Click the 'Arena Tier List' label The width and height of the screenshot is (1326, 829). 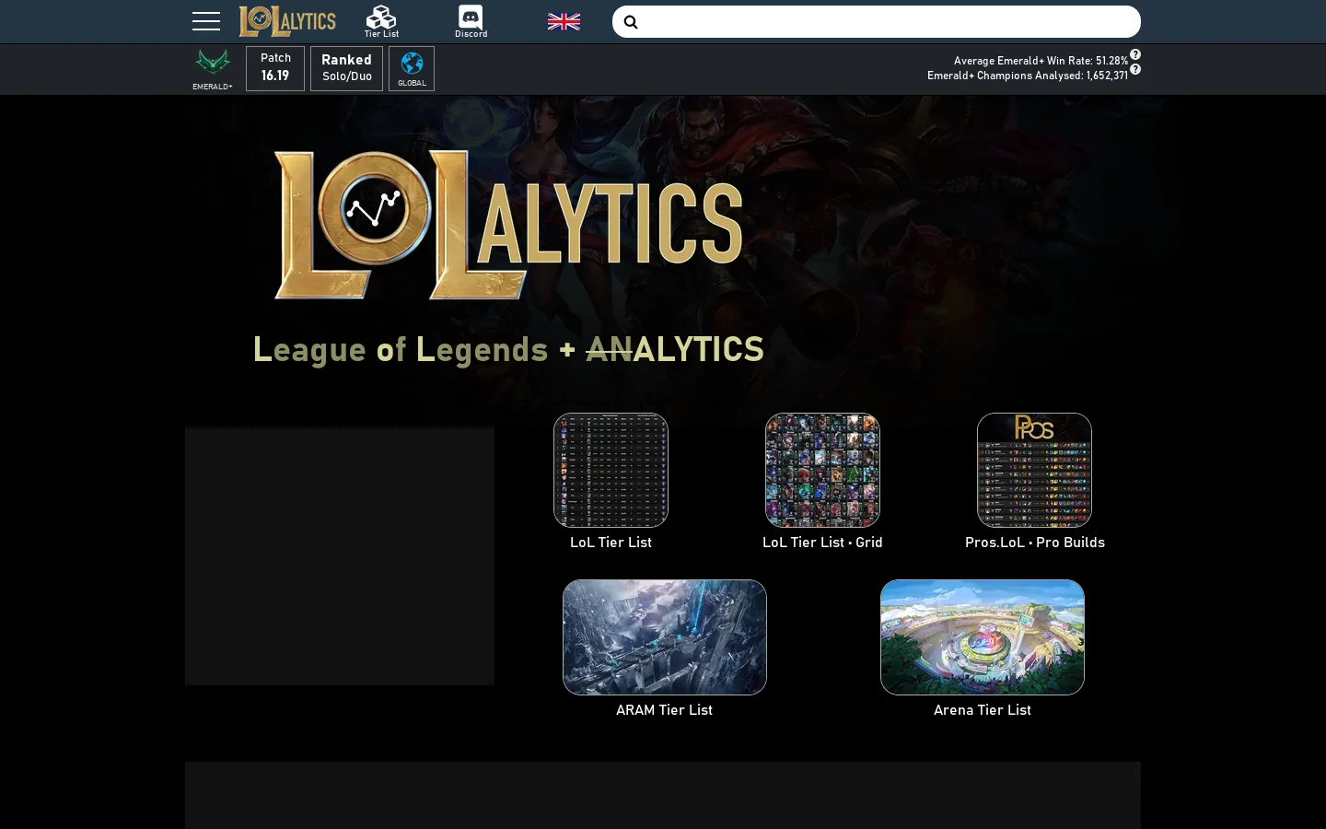coord(983,709)
